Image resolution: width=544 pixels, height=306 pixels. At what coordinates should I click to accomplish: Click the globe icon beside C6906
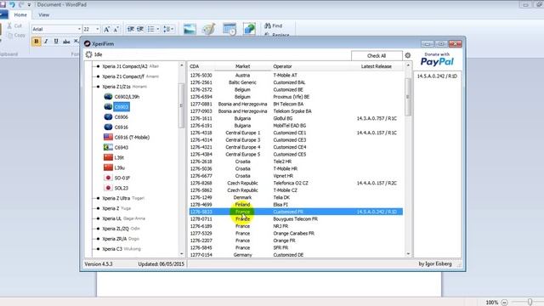pyautogui.click(x=108, y=117)
